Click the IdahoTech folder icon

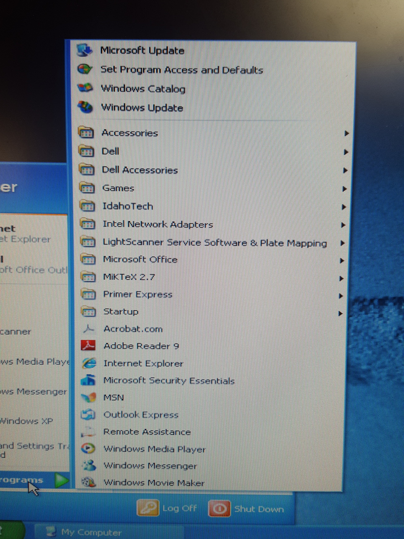[x=87, y=206]
